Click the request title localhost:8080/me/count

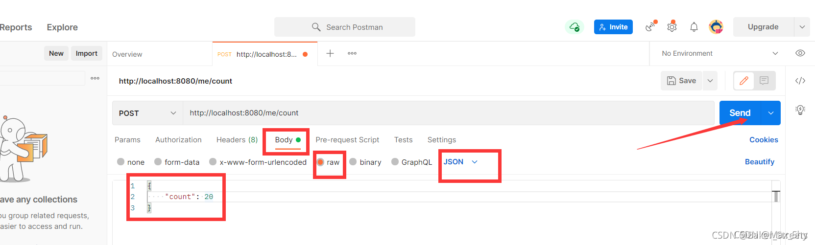[x=175, y=81]
